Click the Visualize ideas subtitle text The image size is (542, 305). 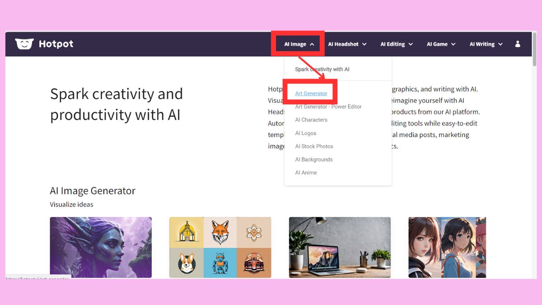(x=71, y=204)
